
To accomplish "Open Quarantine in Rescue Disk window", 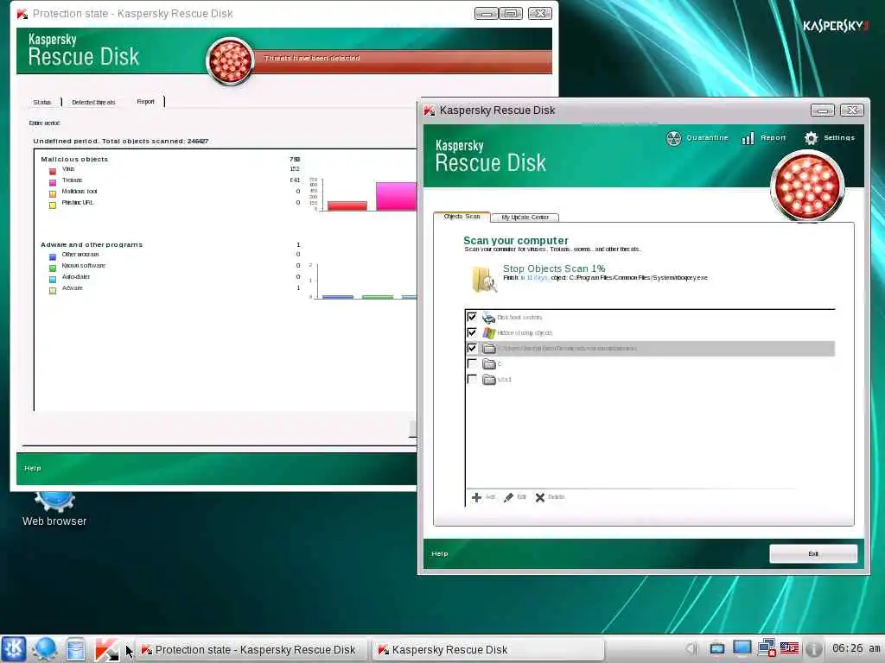I will (697, 137).
